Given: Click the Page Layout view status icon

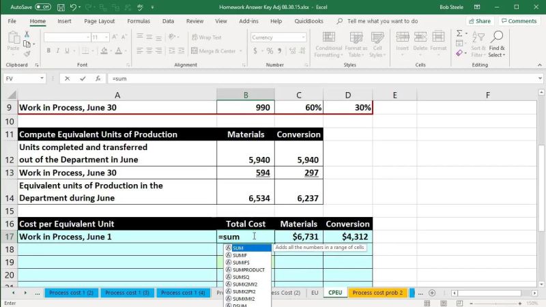Looking at the screenshot, I should pyautogui.click(x=443, y=304).
